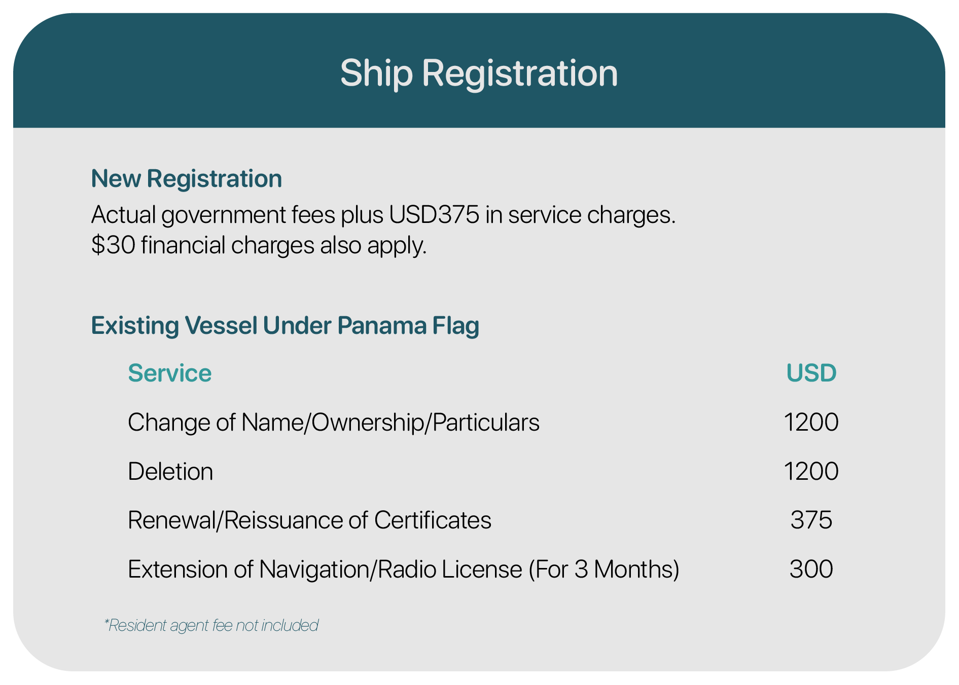Click the 1200 price beside Deletion
Viewport: 959px width, 685px height.
[811, 471]
